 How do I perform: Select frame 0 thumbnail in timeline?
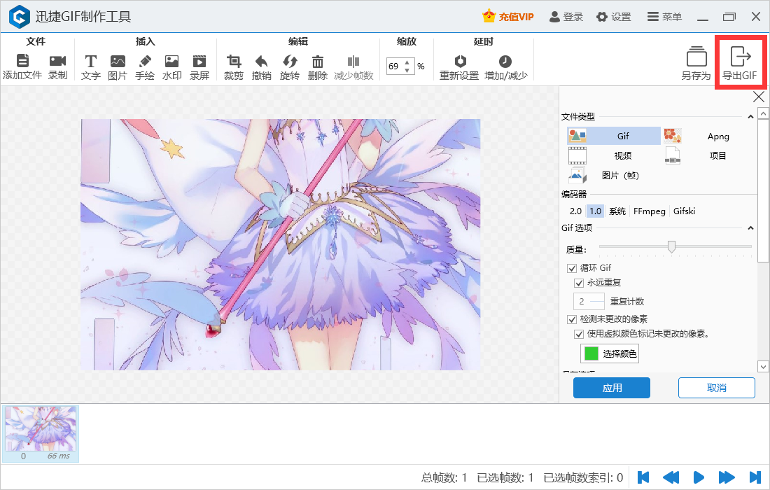(x=41, y=434)
